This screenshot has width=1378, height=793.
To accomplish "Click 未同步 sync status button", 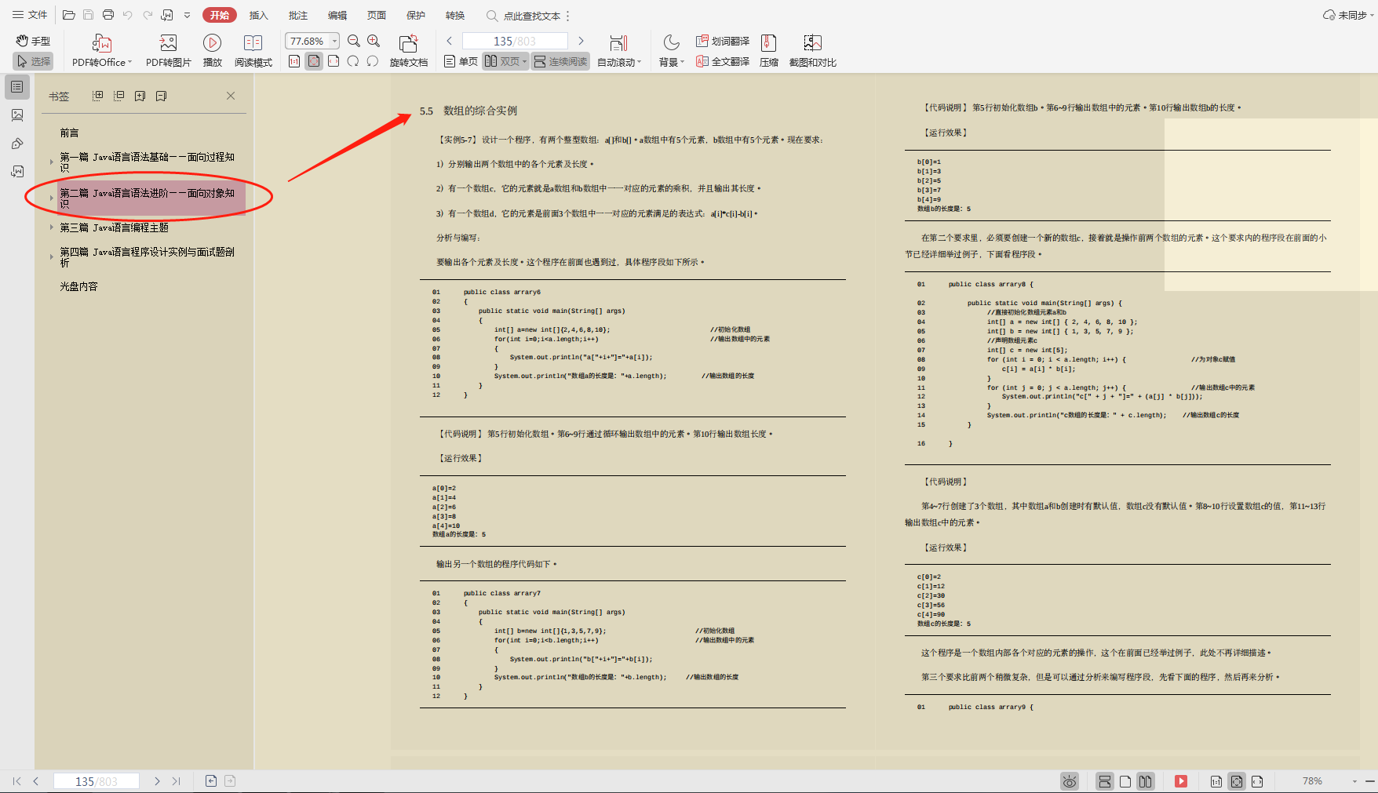I will click(1348, 15).
